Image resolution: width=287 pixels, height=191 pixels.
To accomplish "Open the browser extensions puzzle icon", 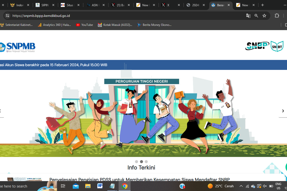I will [x=277, y=16].
